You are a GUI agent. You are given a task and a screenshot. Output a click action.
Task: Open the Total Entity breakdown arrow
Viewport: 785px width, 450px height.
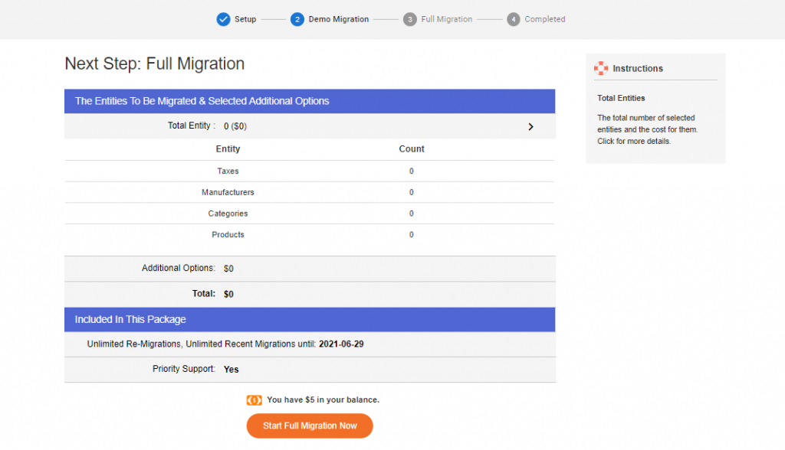pyautogui.click(x=530, y=126)
